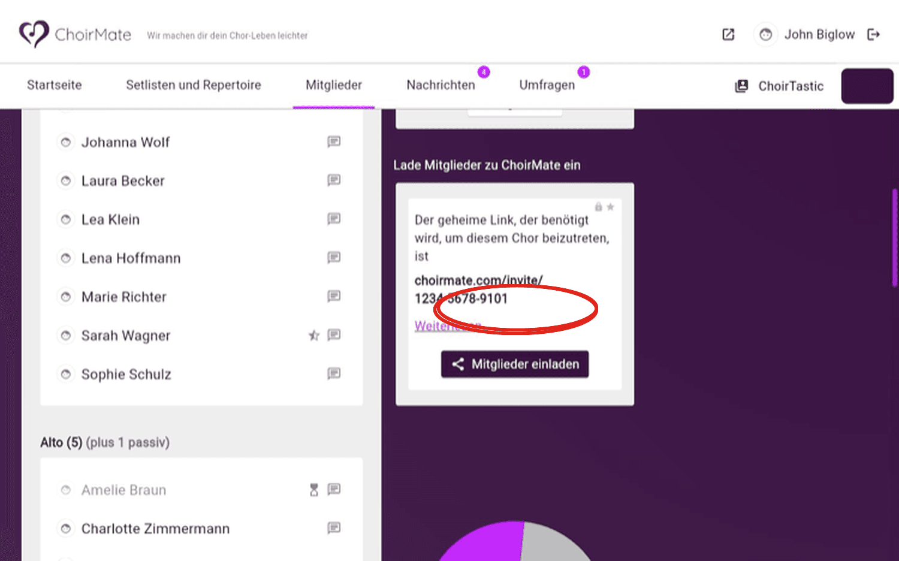Click avatar icon of Marie Richter
899x561 pixels.
point(66,297)
